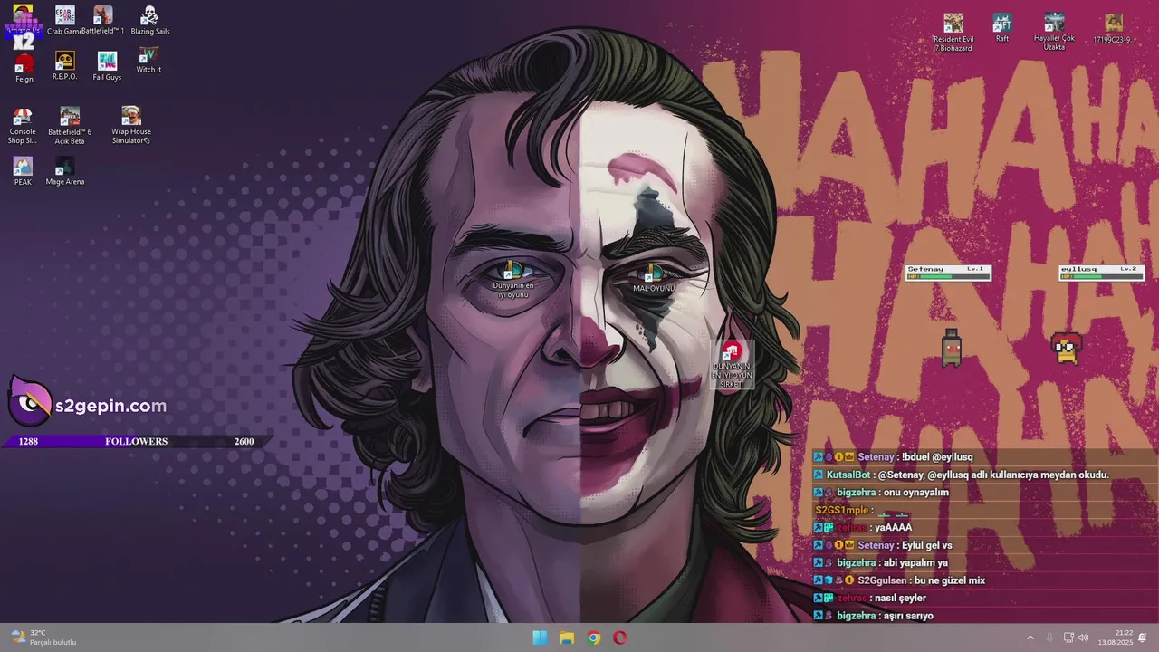Image resolution: width=1159 pixels, height=652 pixels.
Task: Select the Feign desktop icon
Action: 24,68
